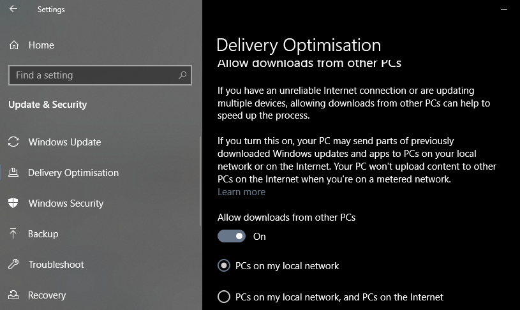Click the Delivery Optimisation sidebar icon
Image resolution: width=520 pixels, height=310 pixels.
(x=13, y=172)
